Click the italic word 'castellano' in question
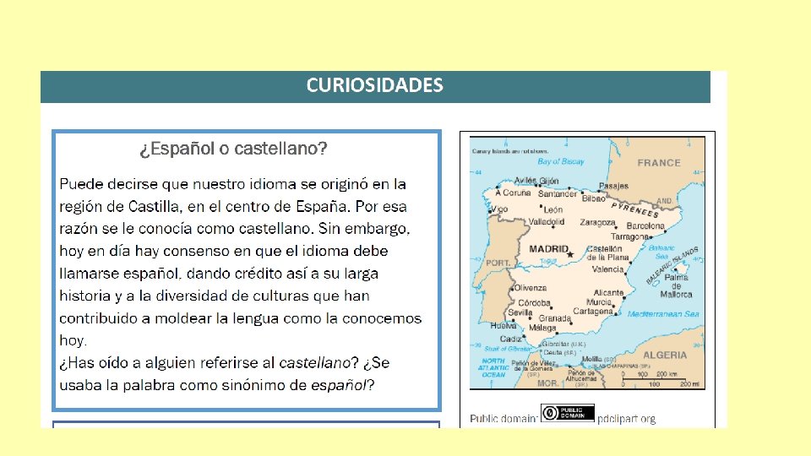The image size is (811, 456). point(314,363)
